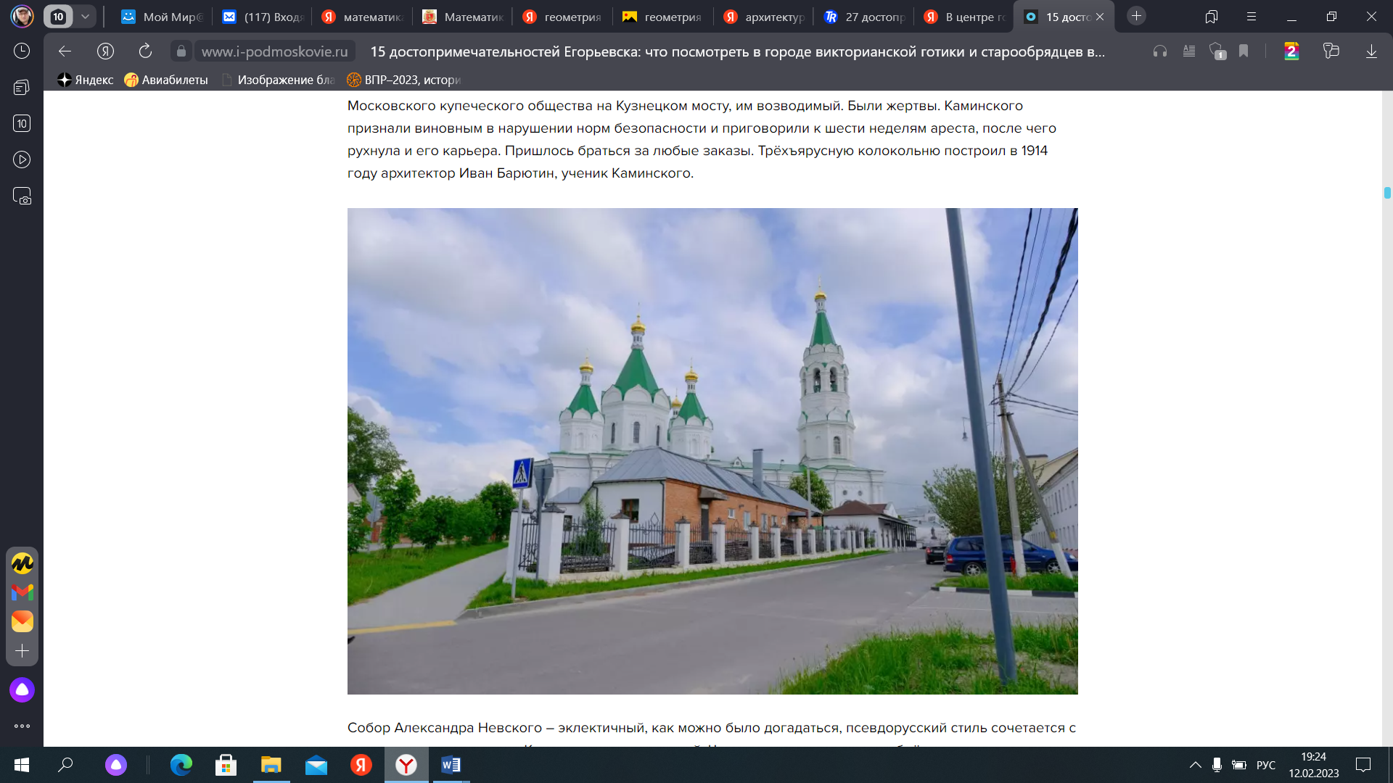This screenshot has height=783, width=1393.
Task: Open Microsoft Store from taskbar
Action: (x=226, y=765)
